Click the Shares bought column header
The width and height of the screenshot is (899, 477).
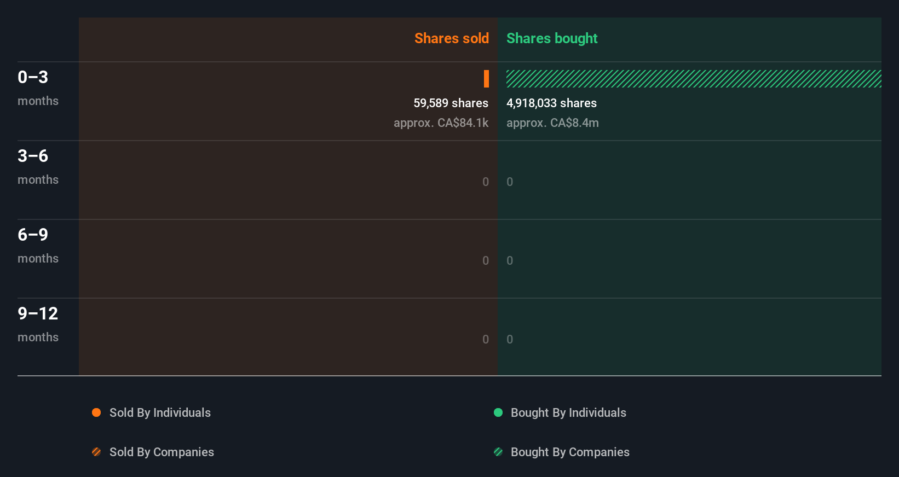[552, 38]
